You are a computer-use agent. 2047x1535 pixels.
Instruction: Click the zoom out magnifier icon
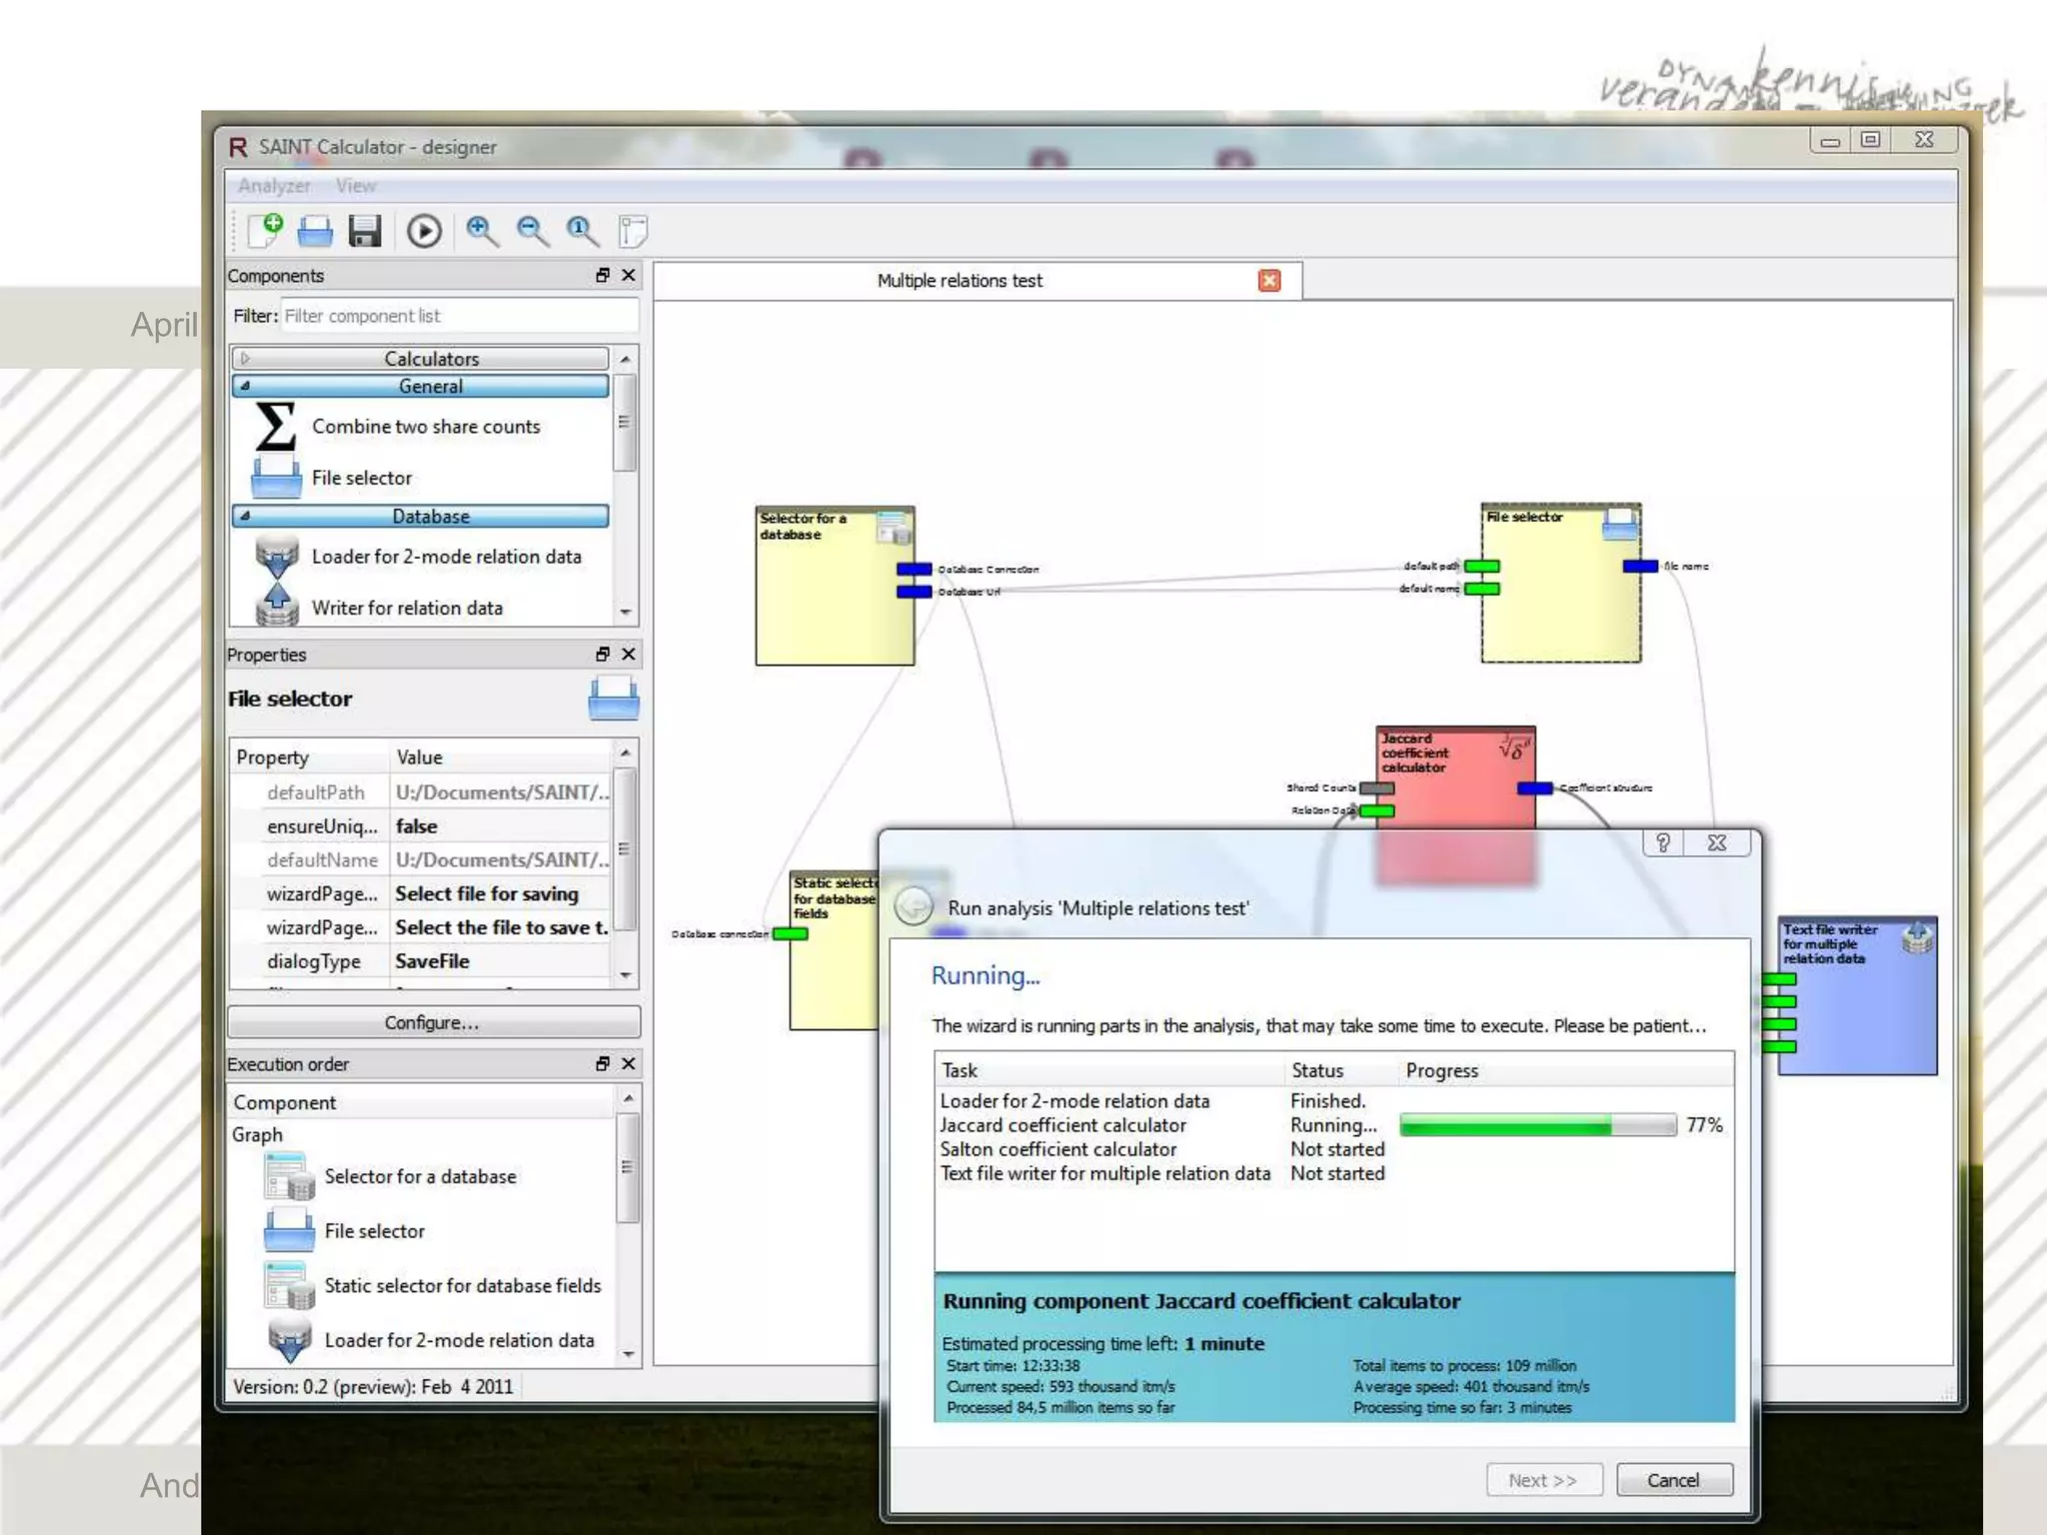click(532, 231)
